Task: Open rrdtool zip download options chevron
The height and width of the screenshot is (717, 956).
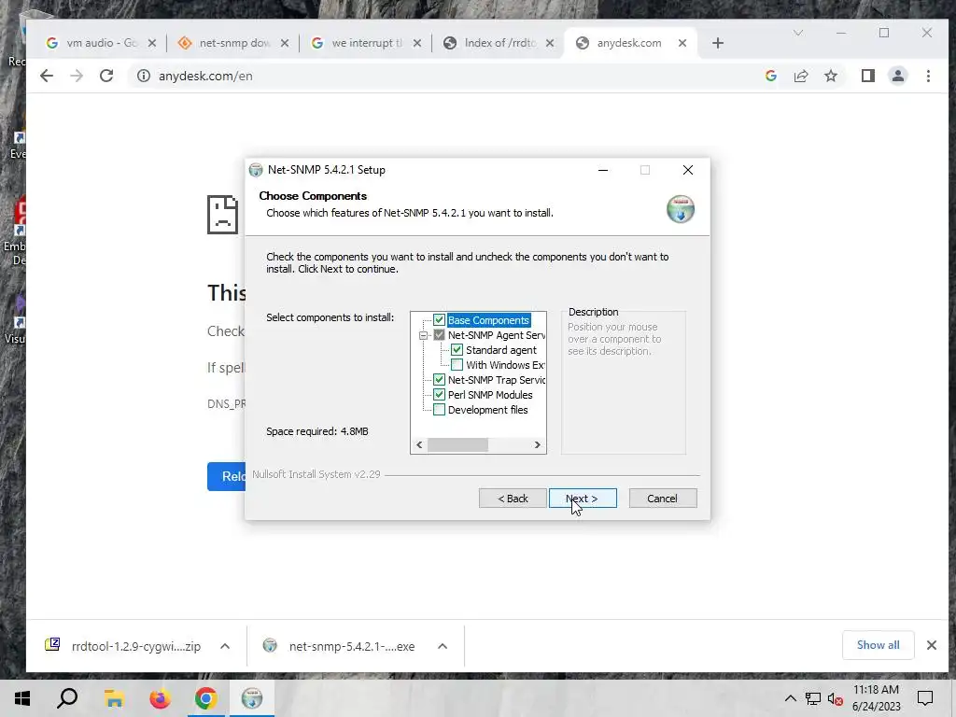Action: tap(225, 646)
